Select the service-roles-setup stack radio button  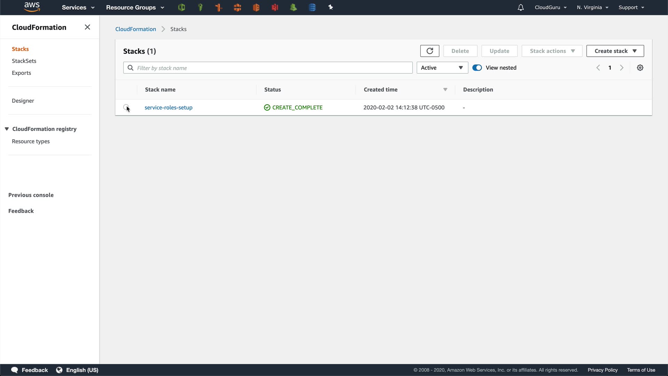(x=126, y=107)
